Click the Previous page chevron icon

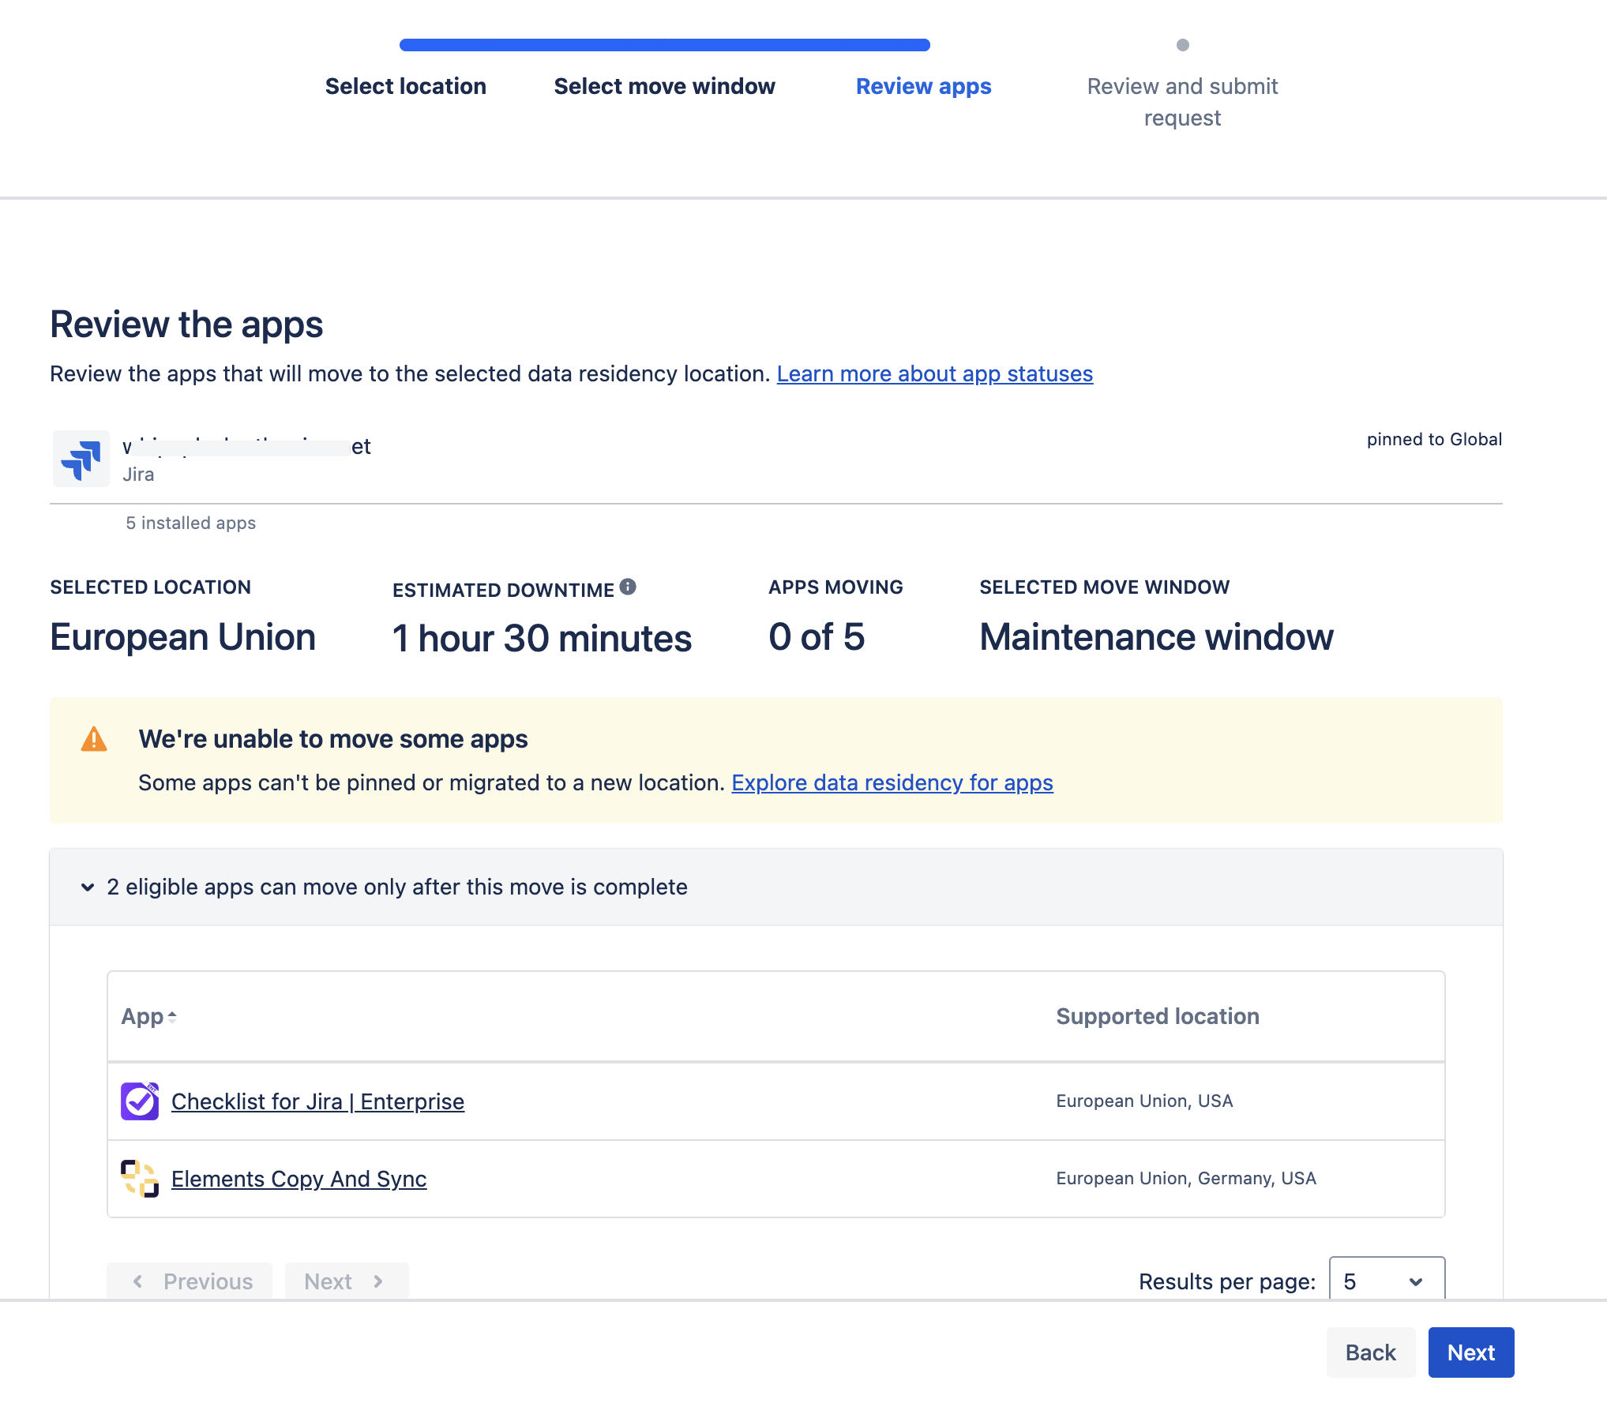click(x=138, y=1281)
